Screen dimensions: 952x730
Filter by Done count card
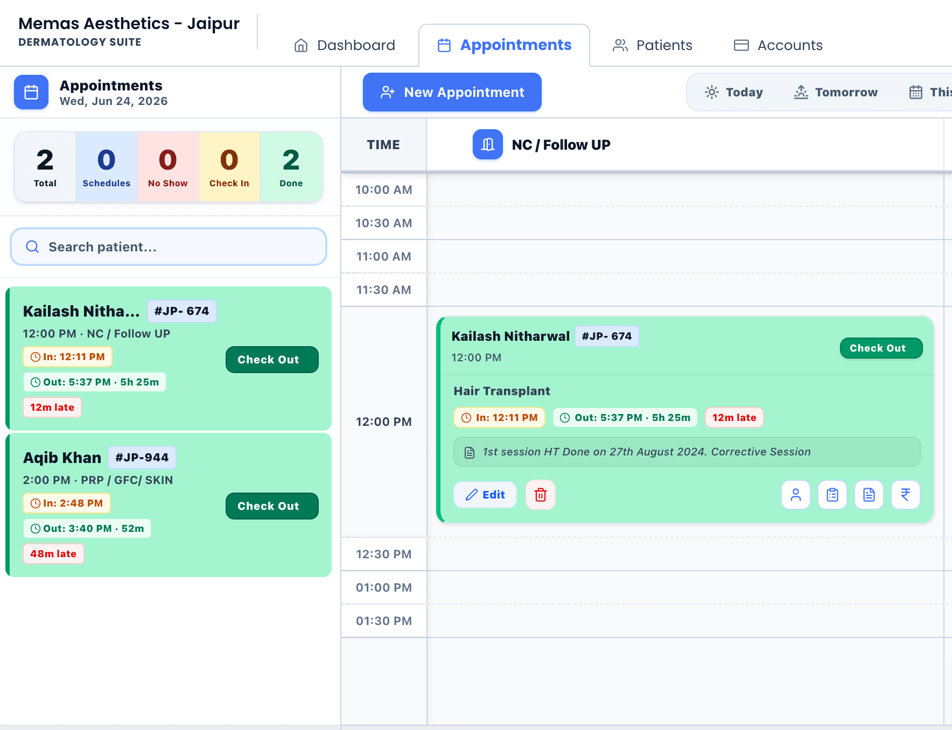pyautogui.click(x=291, y=167)
